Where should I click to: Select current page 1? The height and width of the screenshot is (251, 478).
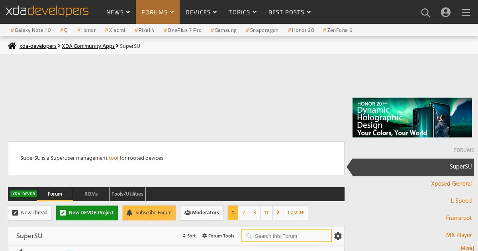pyautogui.click(x=233, y=213)
